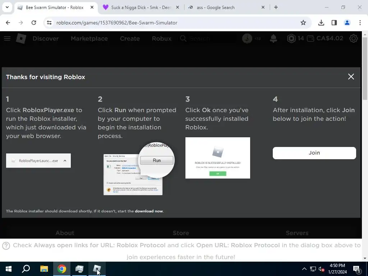Viewport: 368px width, 276px height.
Task: Open network status tray icon
Action: pos(313,269)
